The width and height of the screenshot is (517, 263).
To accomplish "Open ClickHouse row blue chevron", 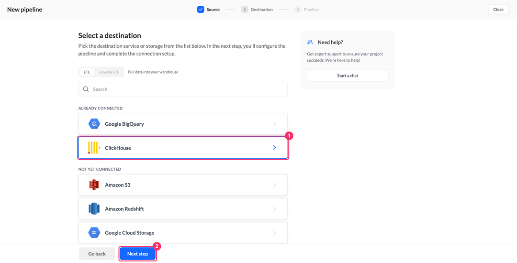I will (274, 148).
